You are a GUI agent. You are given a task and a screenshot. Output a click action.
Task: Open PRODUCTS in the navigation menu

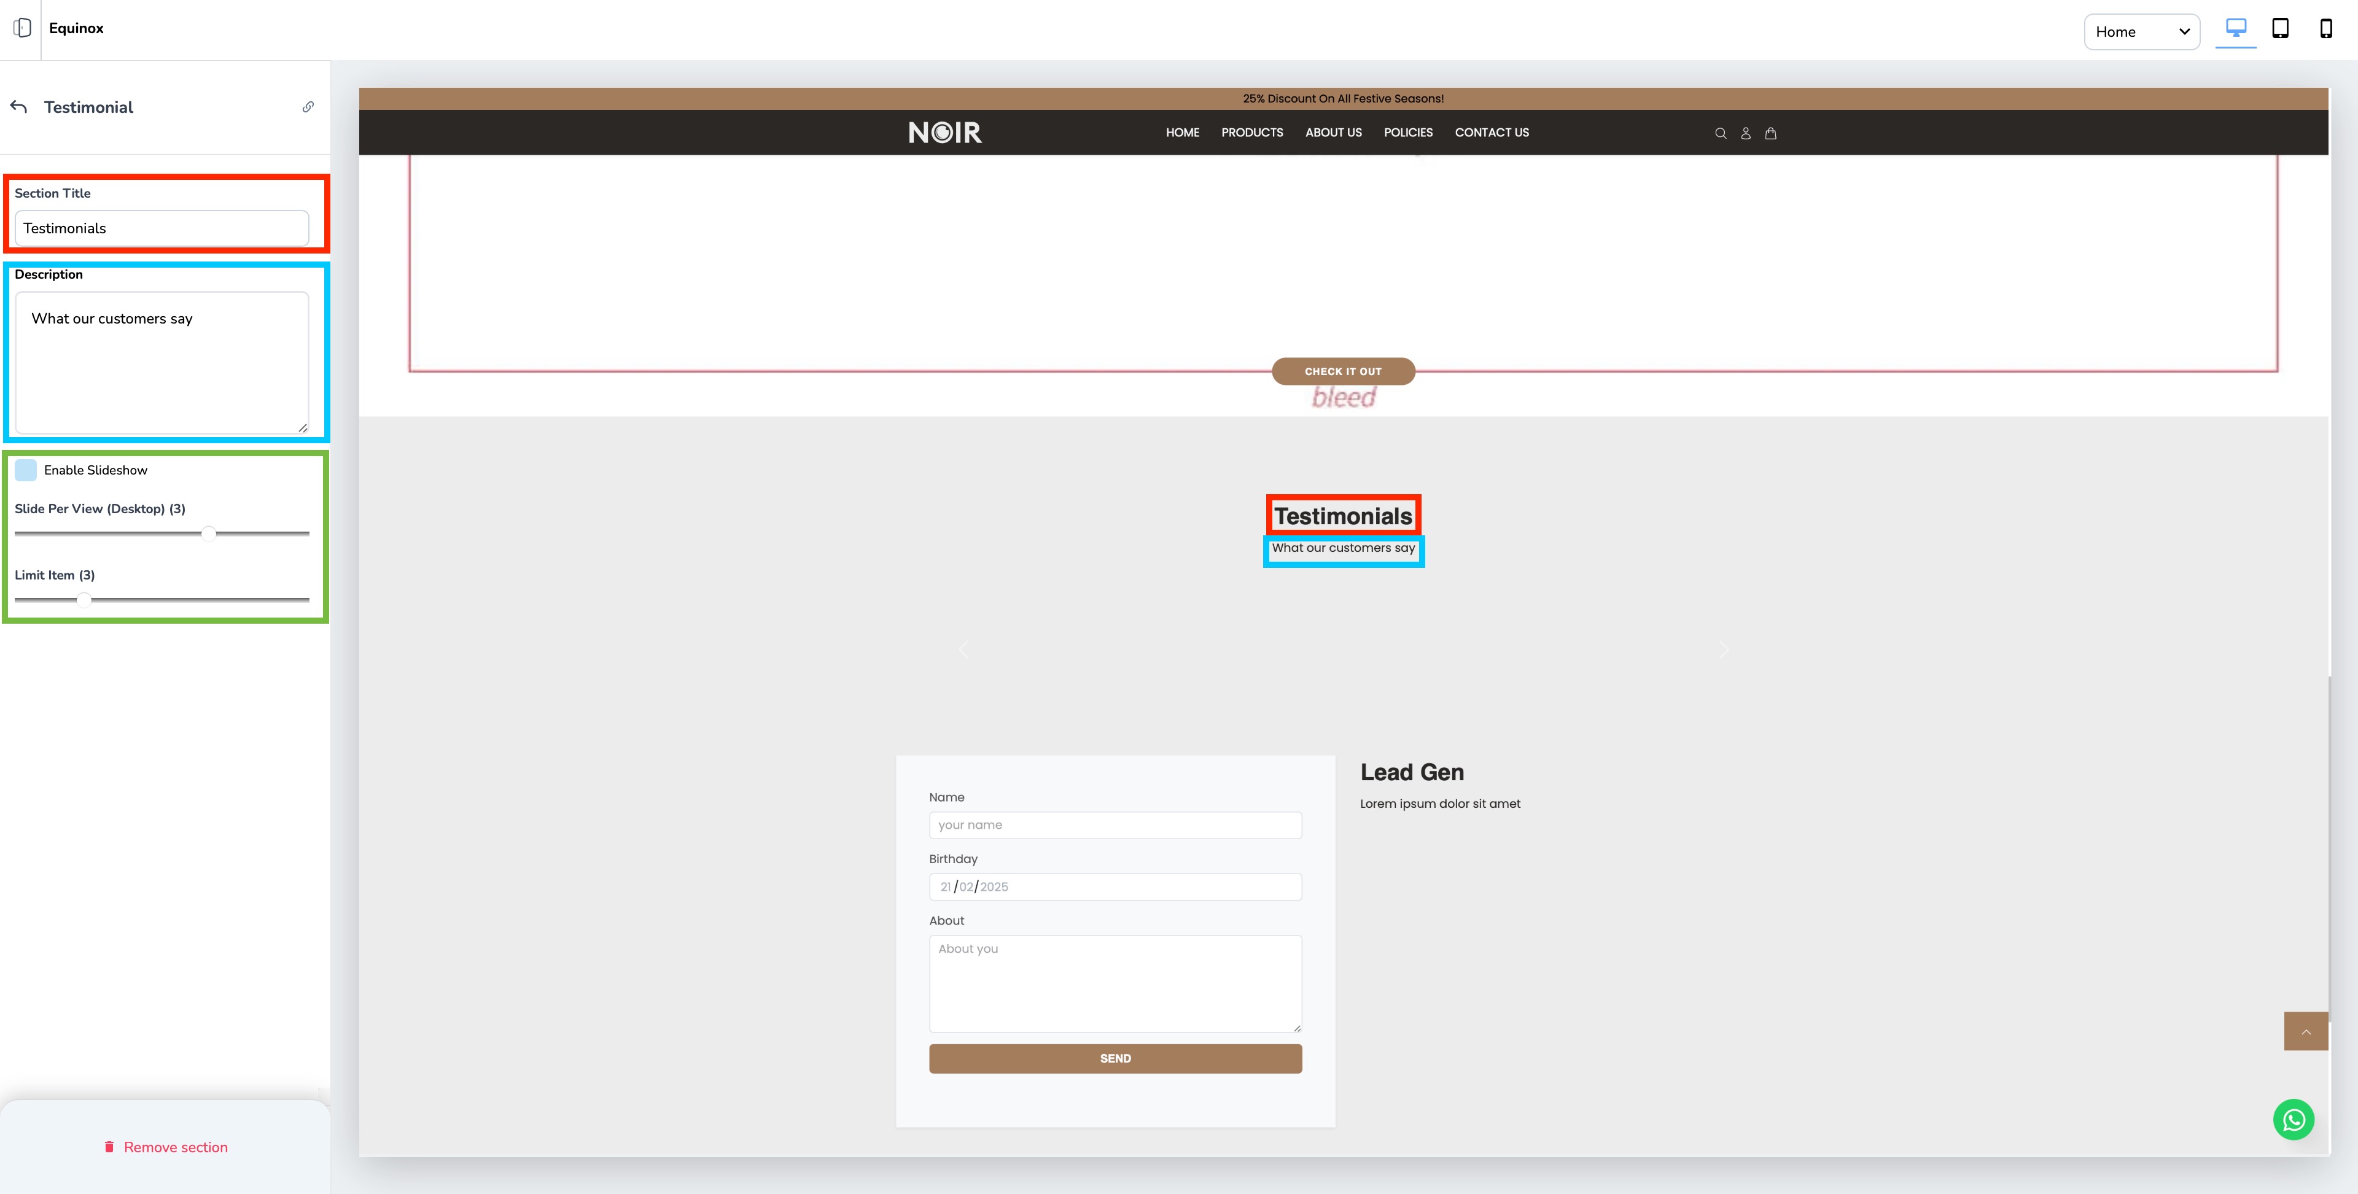(x=1251, y=133)
